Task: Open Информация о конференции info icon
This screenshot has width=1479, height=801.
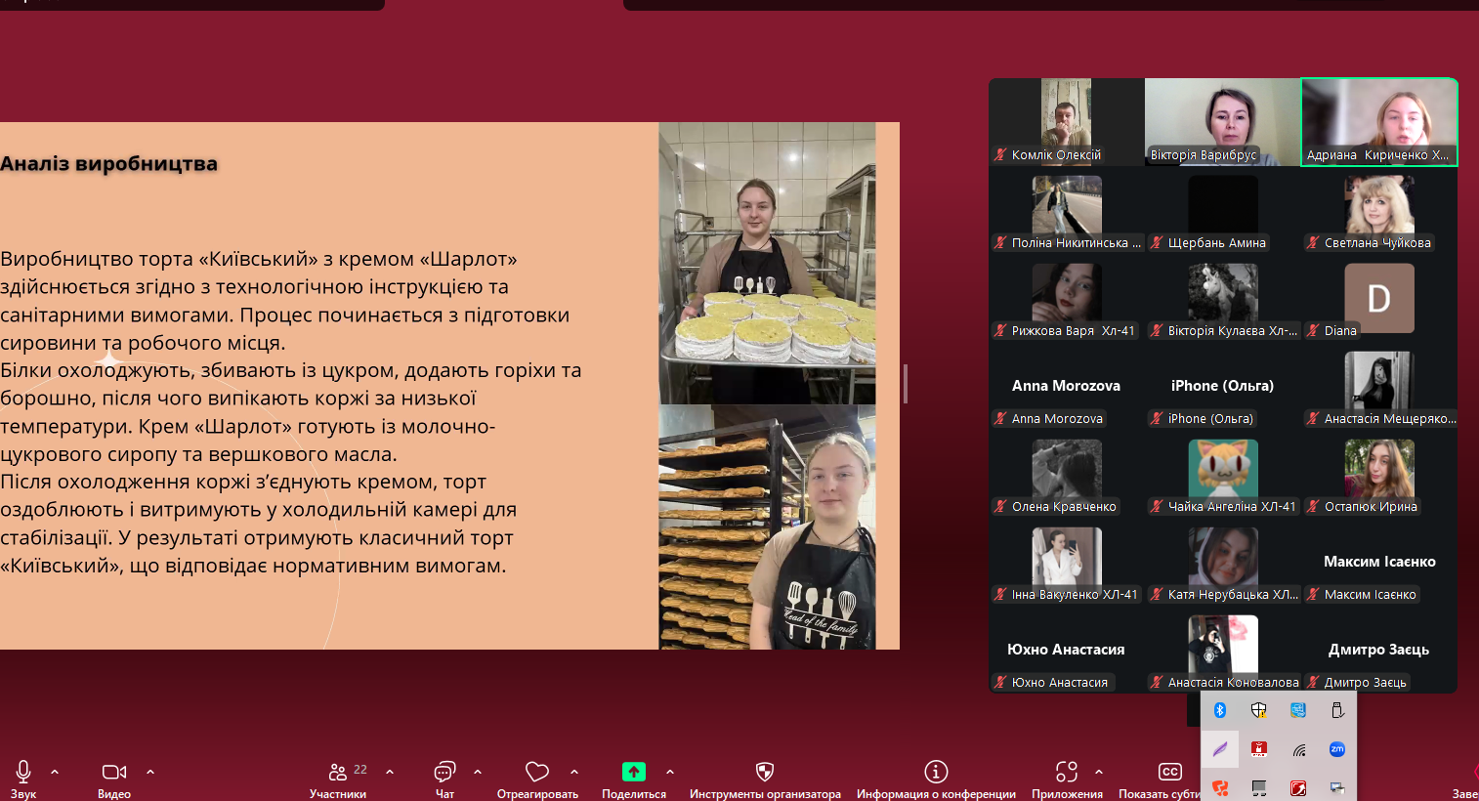Action: (936, 772)
